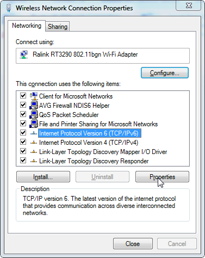Click the Install button
Viewport: 205px width, 258px height.
point(43,177)
